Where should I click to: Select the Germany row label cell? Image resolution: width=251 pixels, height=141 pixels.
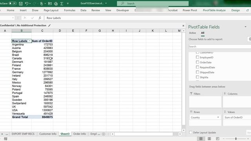coord(22,72)
